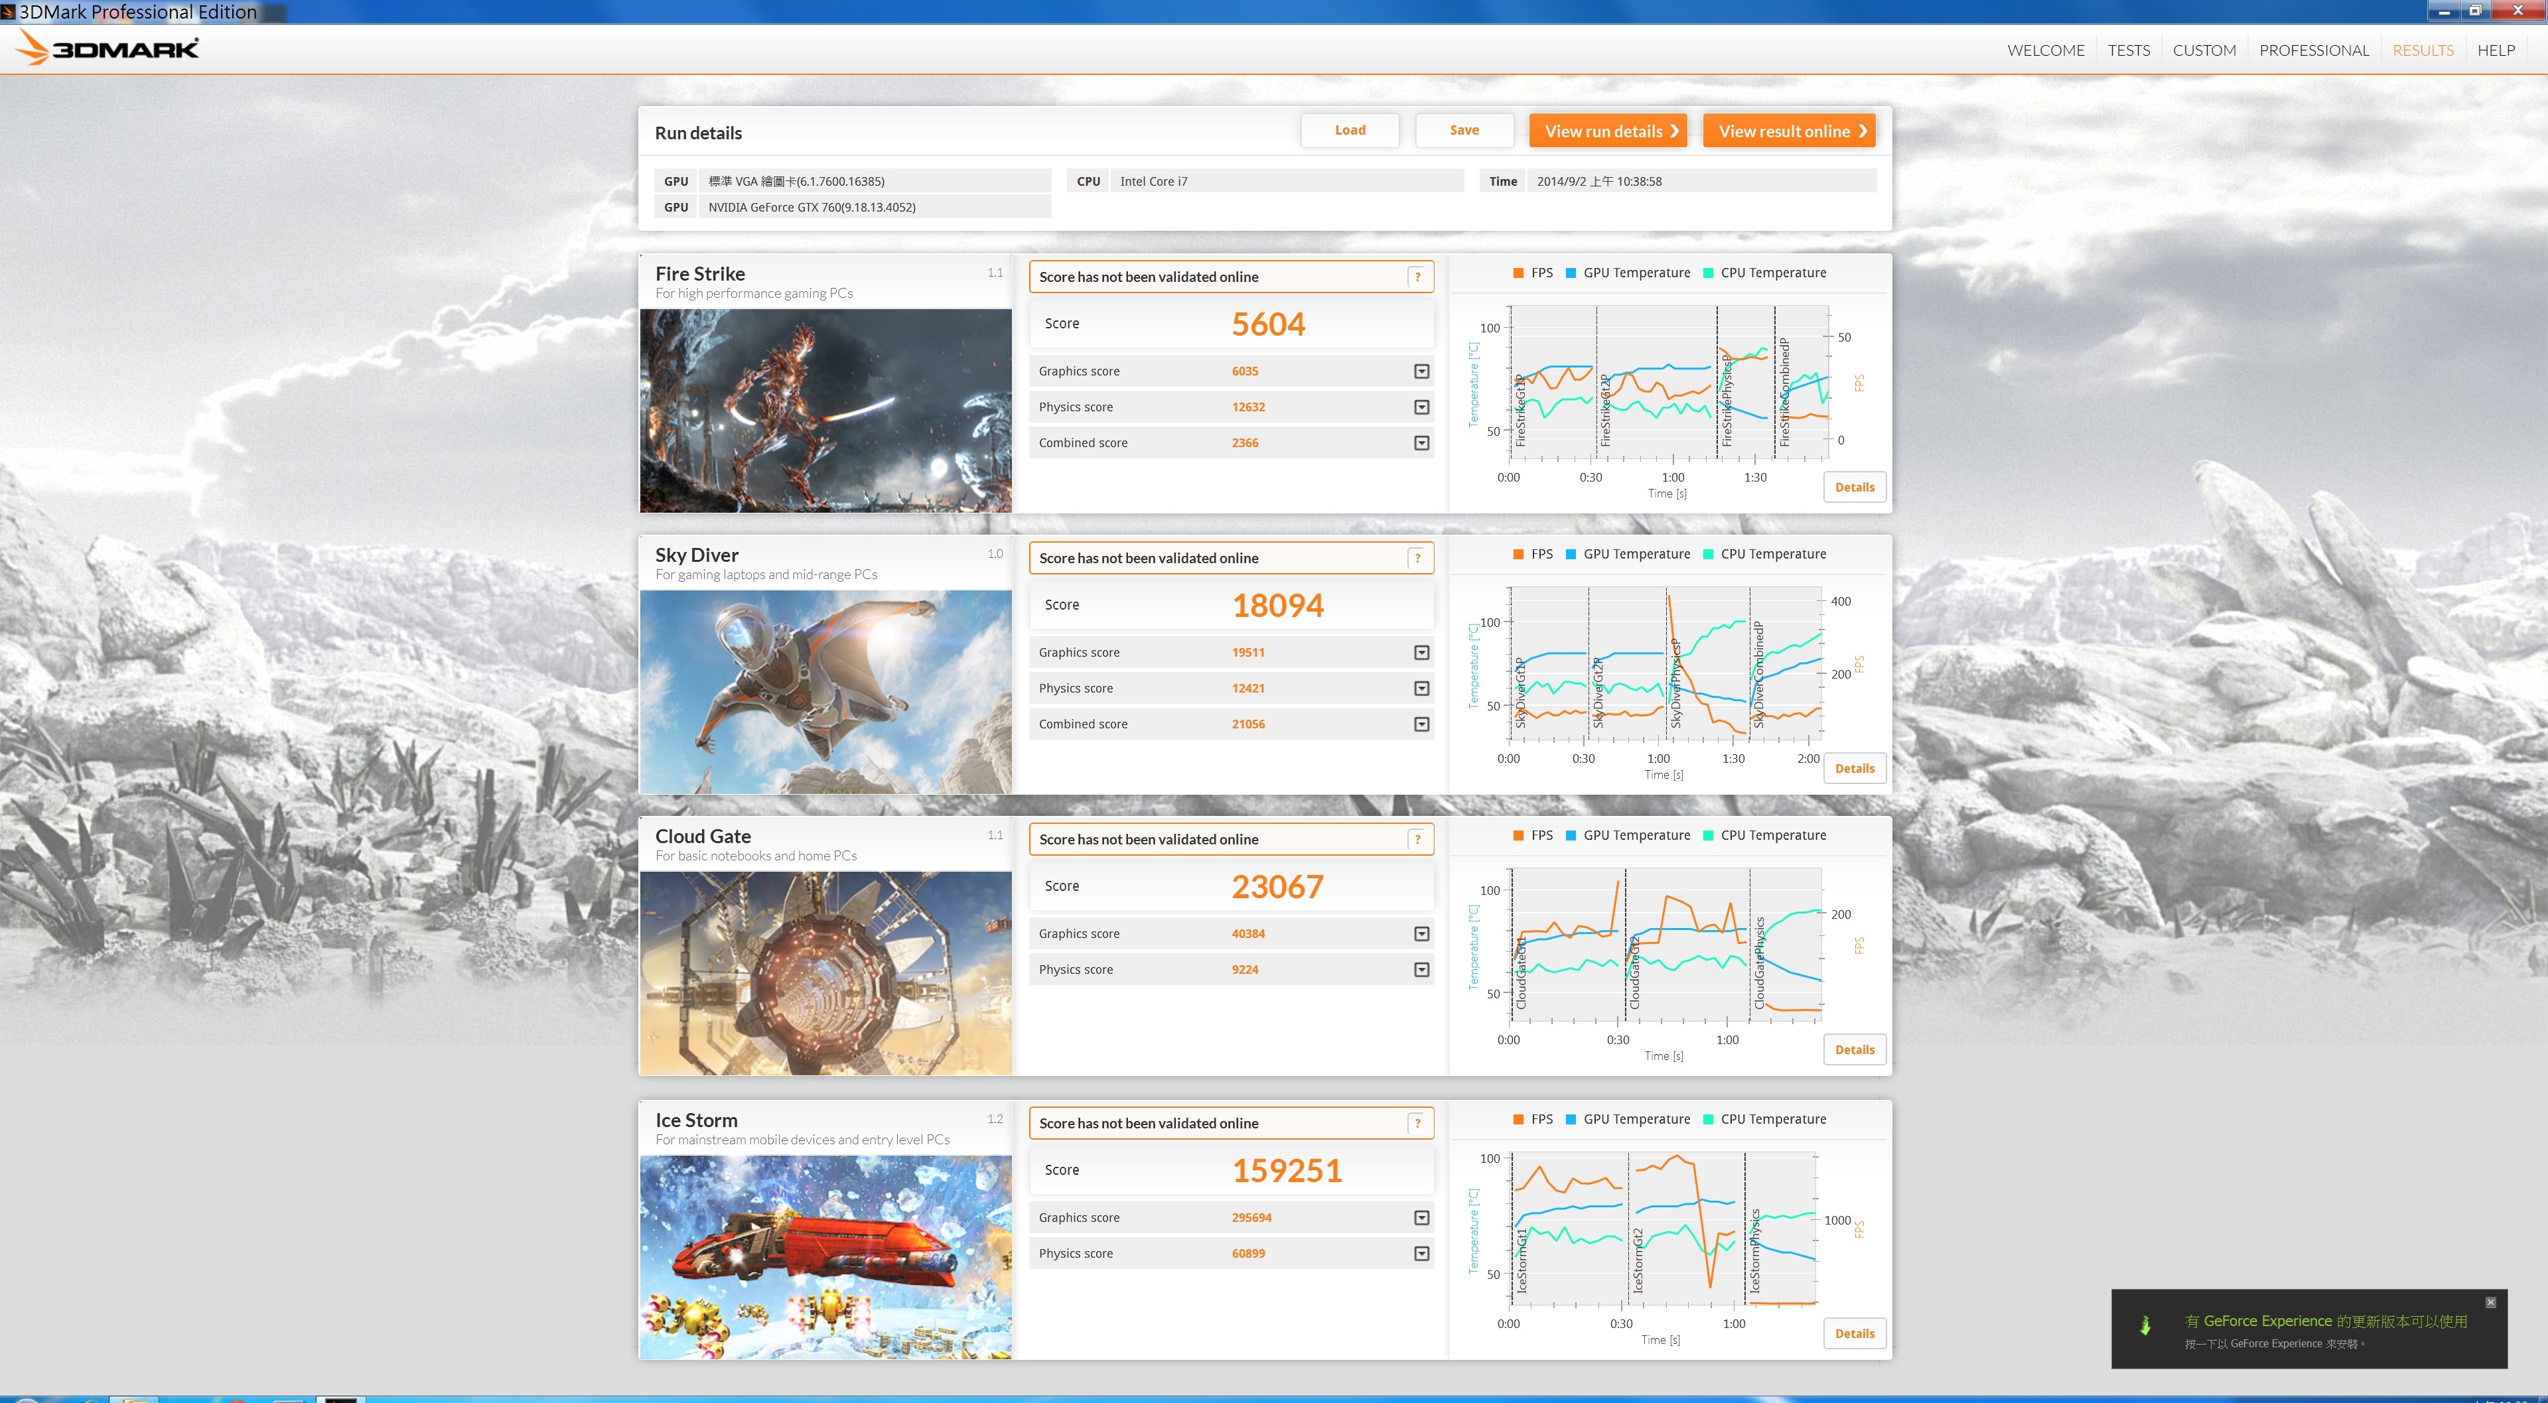Switch to the TESTS tab
This screenshot has width=2548, height=1403.
[2129, 50]
